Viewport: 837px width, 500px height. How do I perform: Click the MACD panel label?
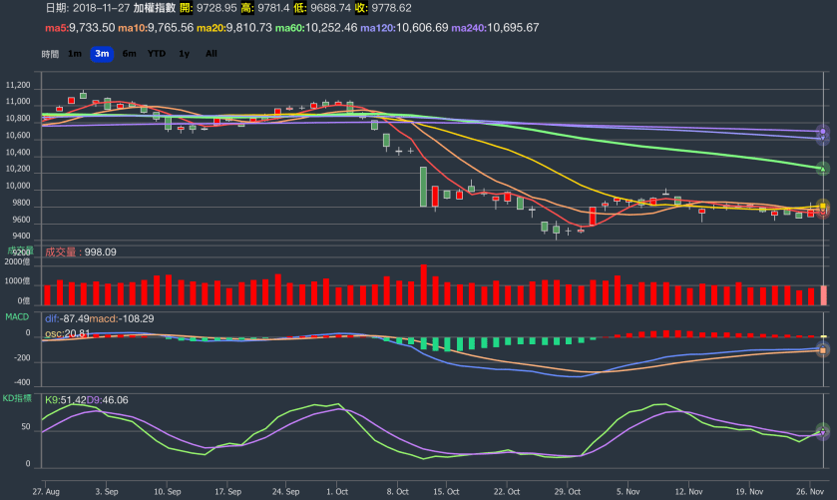tap(19, 317)
